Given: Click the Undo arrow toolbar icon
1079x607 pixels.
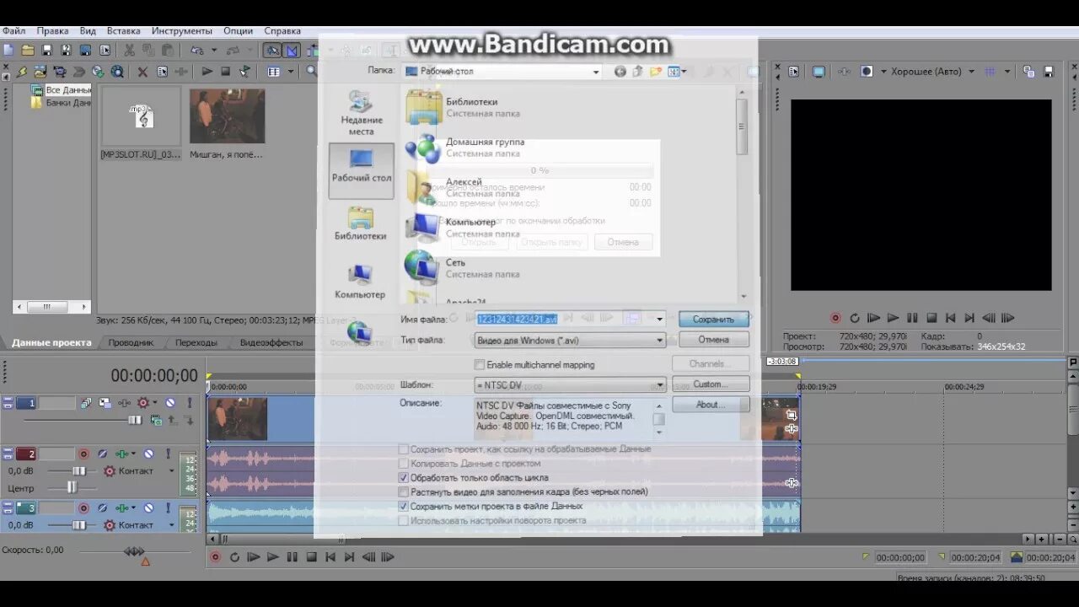Looking at the screenshot, I should [x=196, y=51].
